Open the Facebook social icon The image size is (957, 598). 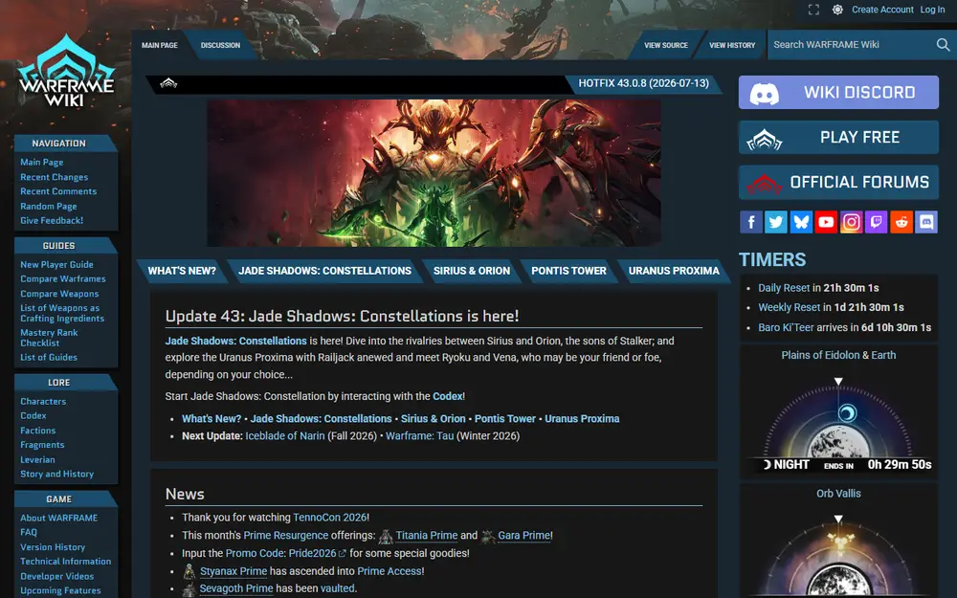(x=751, y=222)
